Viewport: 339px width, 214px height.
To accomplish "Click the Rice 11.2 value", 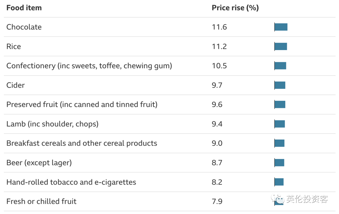I will click(x=219, y=46).
